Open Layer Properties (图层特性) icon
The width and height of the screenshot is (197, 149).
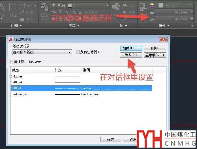(x=44, y=12)
